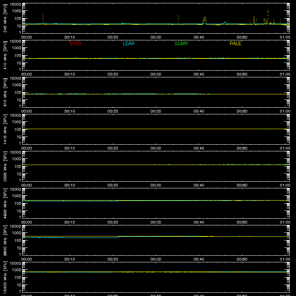
Task: Click the 00:30 tick label below the 410 MHz plot
Action: tap(156, 74)
